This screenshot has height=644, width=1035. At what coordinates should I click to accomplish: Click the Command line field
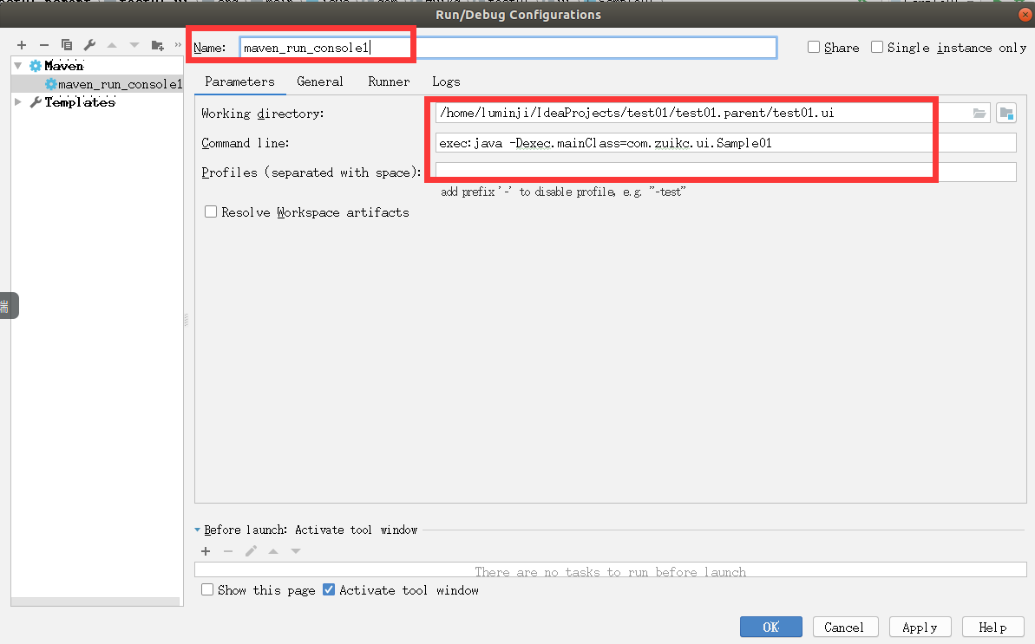[x=726, y=142]
